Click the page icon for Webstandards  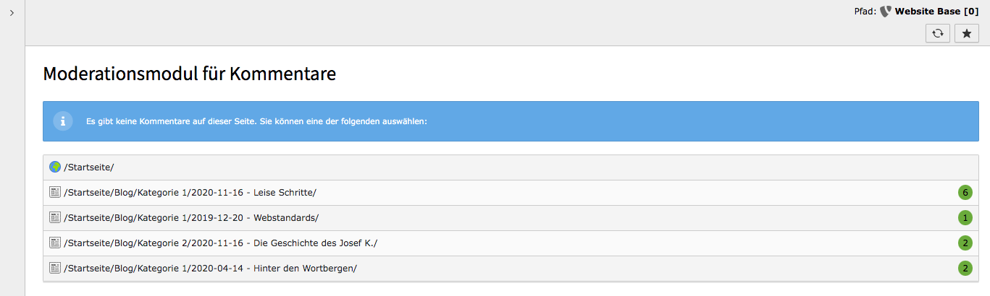pyautogui.click(x=55, y=218)
